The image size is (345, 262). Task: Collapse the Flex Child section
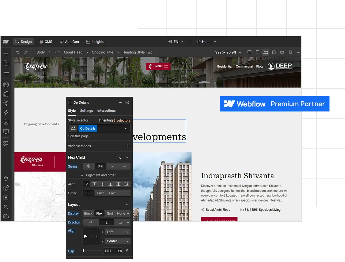tap(127, 157)
